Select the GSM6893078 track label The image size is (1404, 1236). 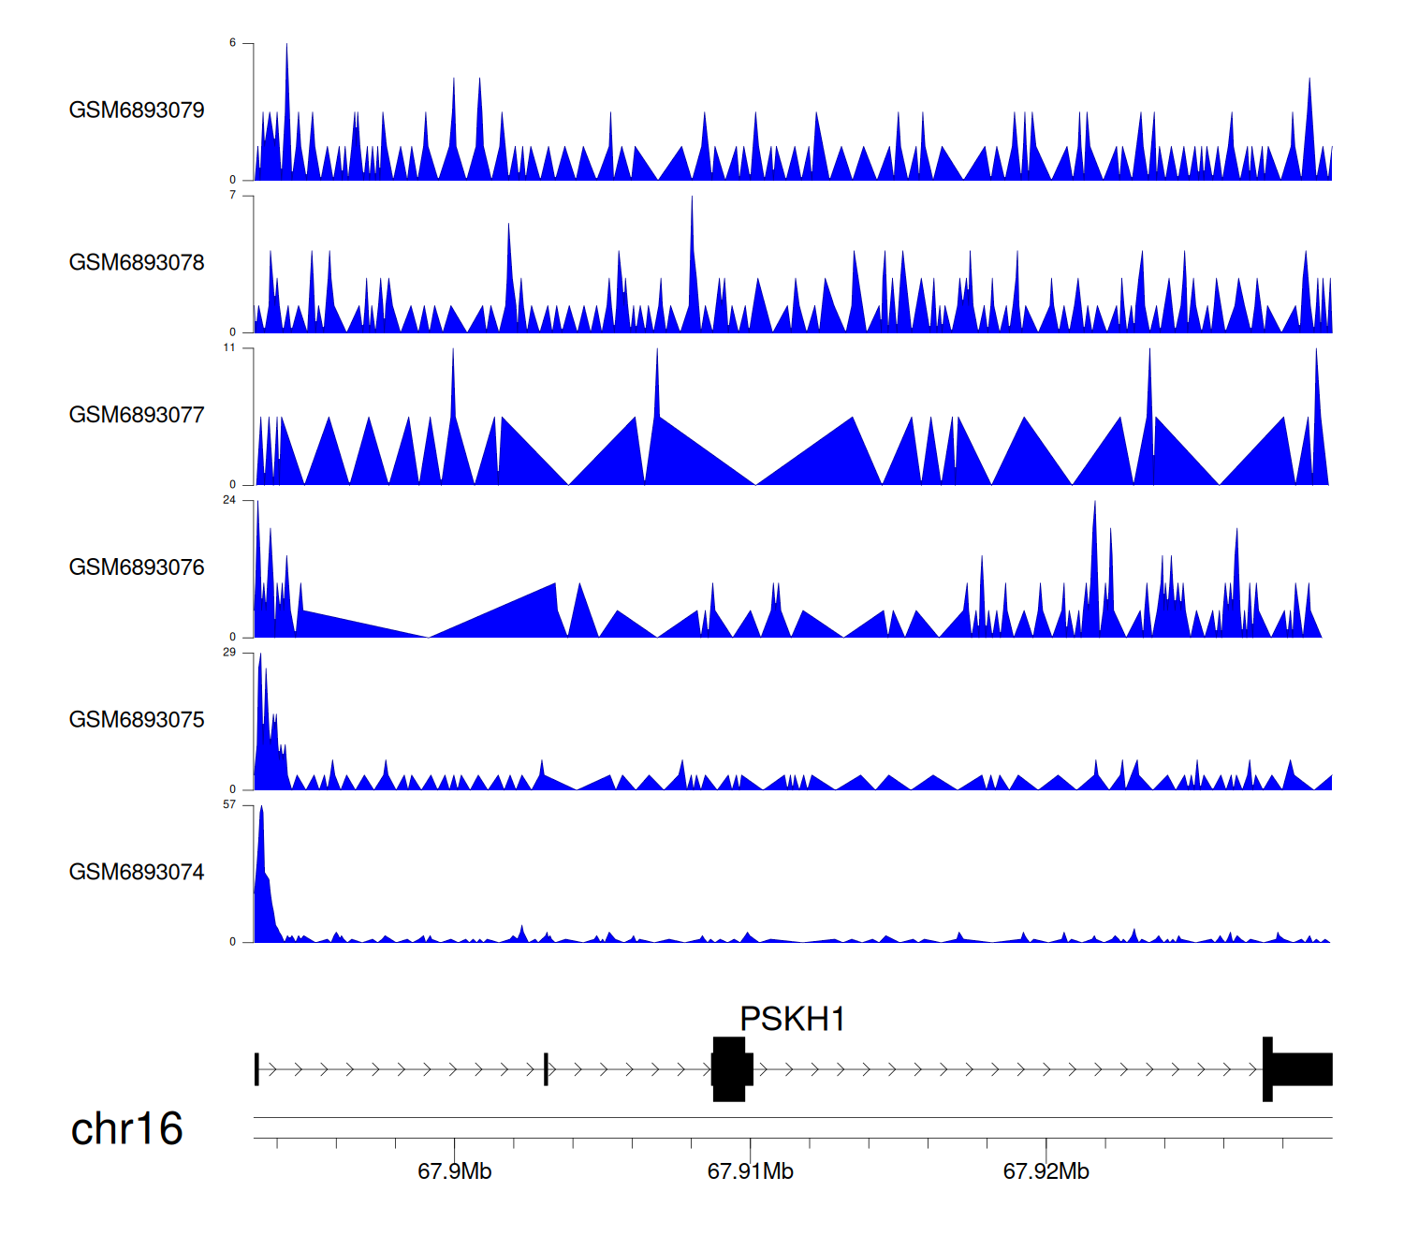click(137, 263)
